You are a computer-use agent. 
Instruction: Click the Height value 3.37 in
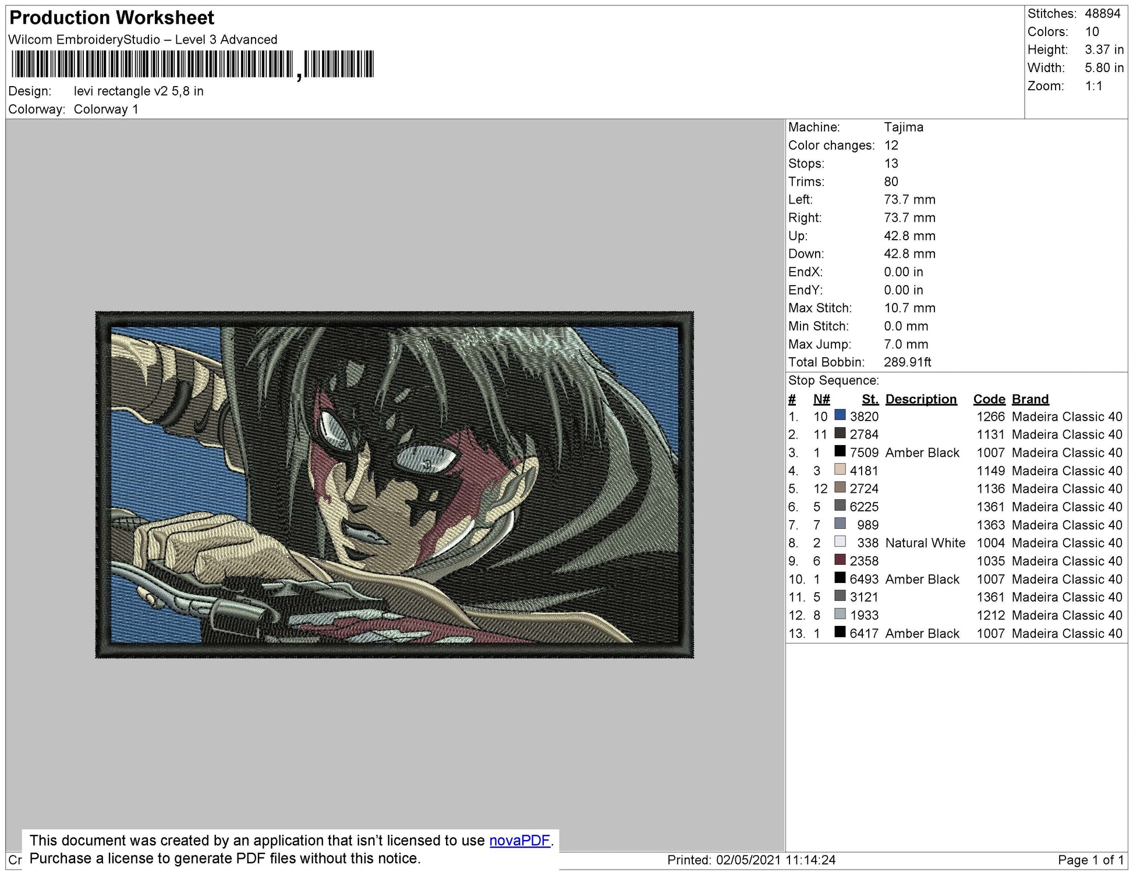(x=1104, y=50)
